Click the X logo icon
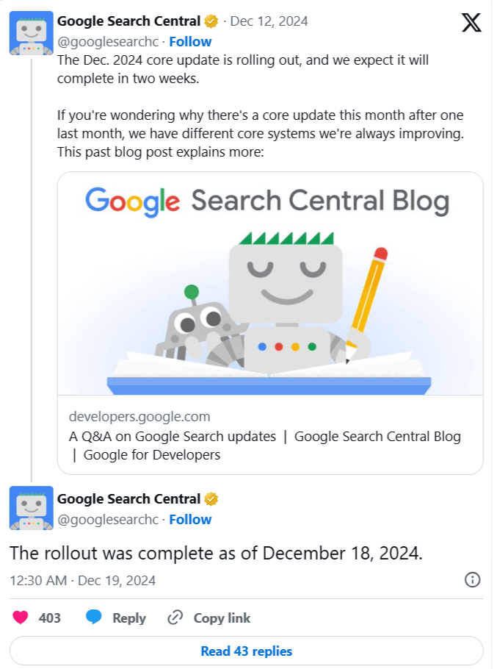Image resolution: width=497 pixels, height=669 pixels. click(x=472, y=23)
